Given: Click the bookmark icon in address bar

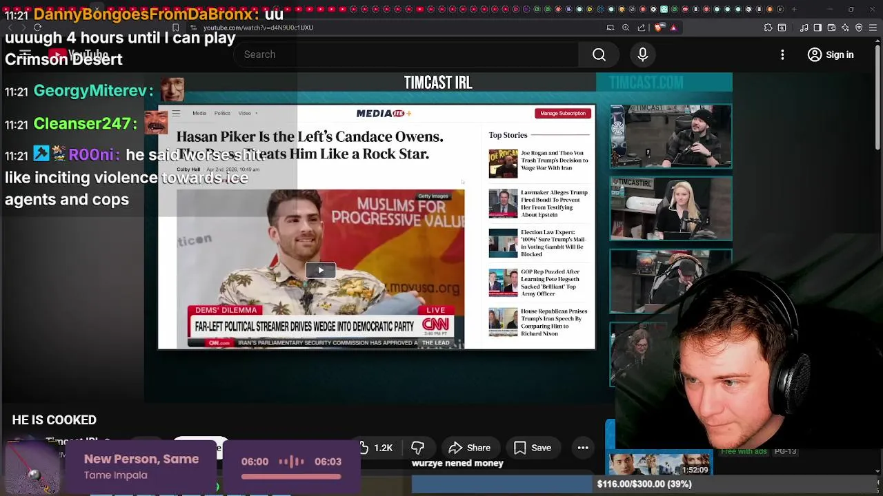Looking at the screenshot, I should tap(175, 28).
